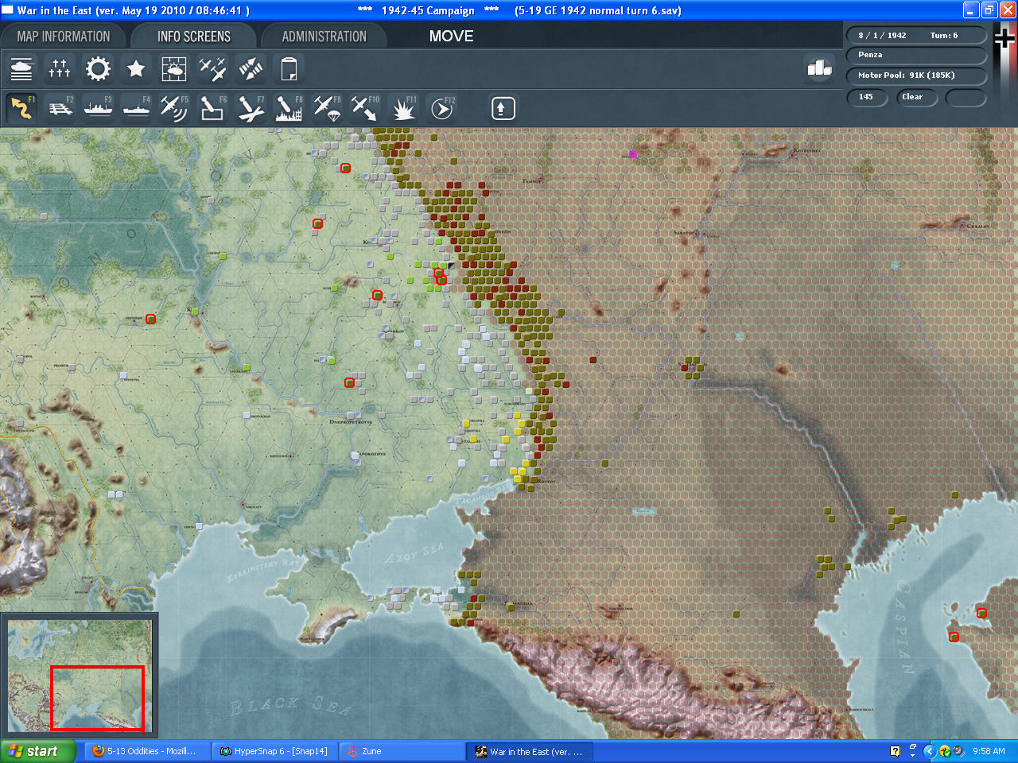Click the German cross flag emblem
The height and width of the screenshot is (763, 1018).
1005,37
